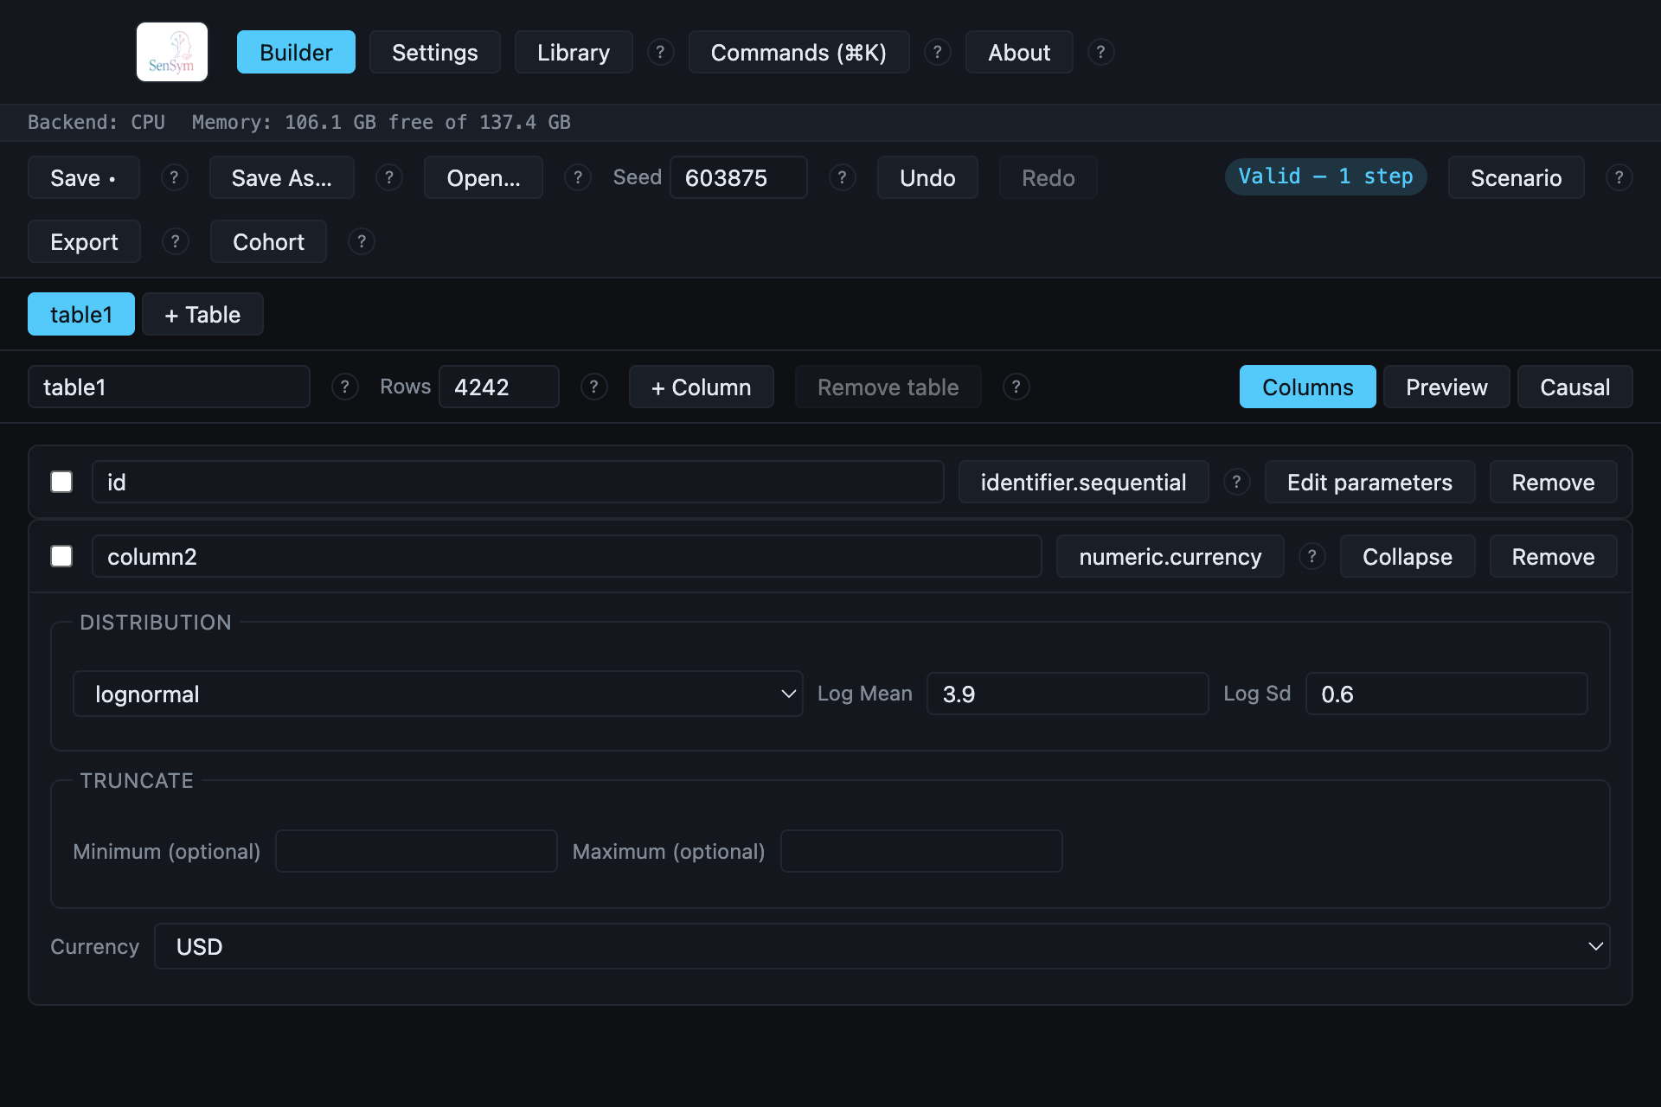This screenshot has height=1107, width=1661.
Task: Select the table1 tab
Action: coord(81,314)
